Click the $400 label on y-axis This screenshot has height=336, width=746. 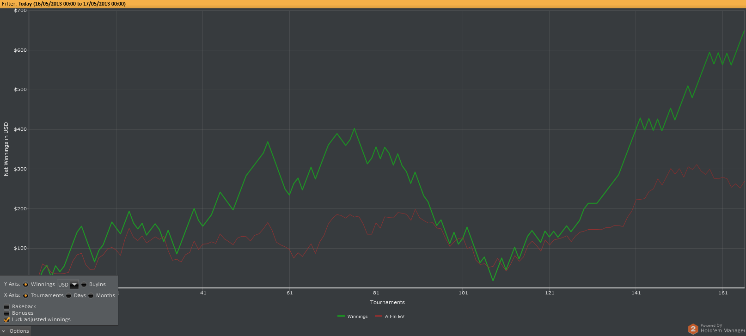pyautogui.click(x=21, y=129)
